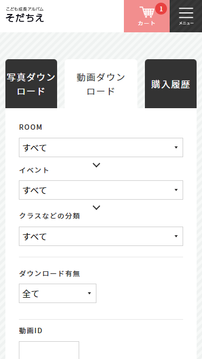Screen dimensions: 202x359
Task: Open the ダウンロード有無 dropdown showing 全て
Action: (x=58, y=293)
